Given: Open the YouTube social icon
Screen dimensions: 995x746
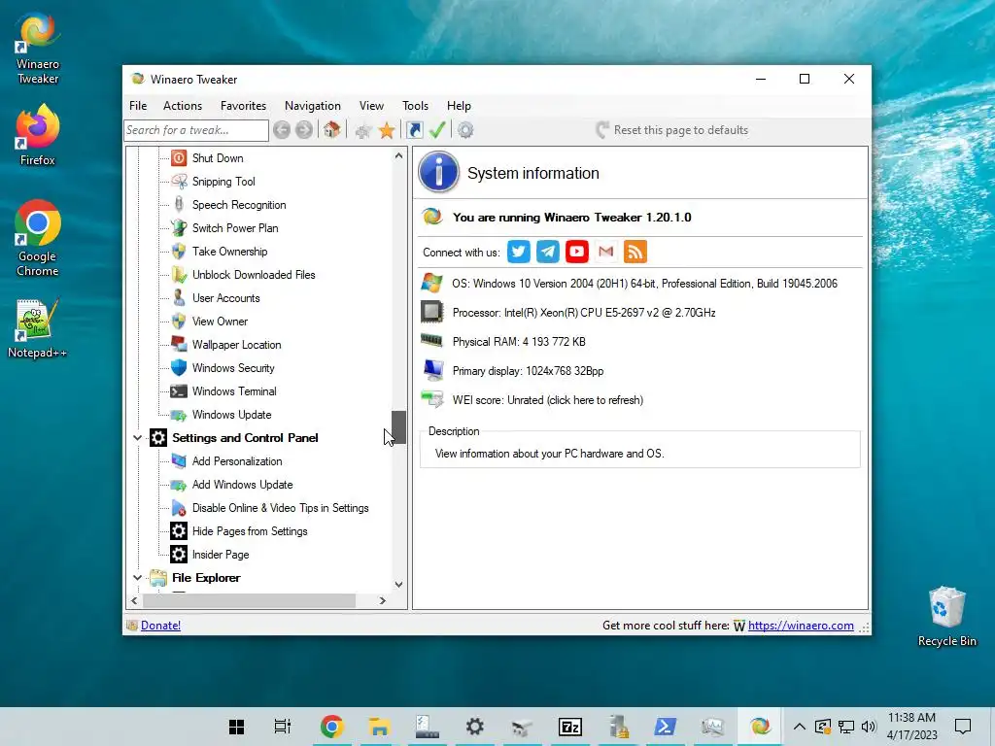Looking at the screenshot, I should click(577, 252).
